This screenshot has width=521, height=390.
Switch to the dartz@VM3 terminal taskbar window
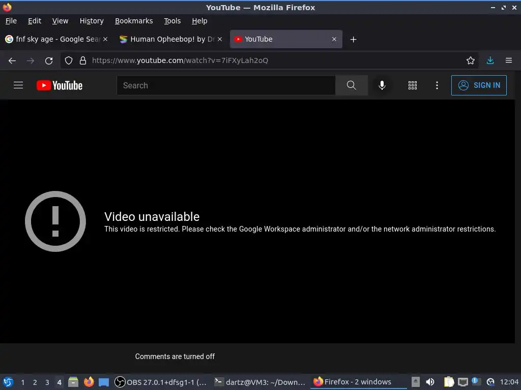(259, 382)
